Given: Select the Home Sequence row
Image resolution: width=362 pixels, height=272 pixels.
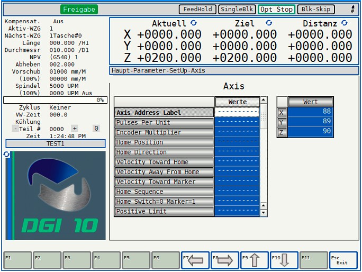Looking at the screenshot, I should point(164,192).
